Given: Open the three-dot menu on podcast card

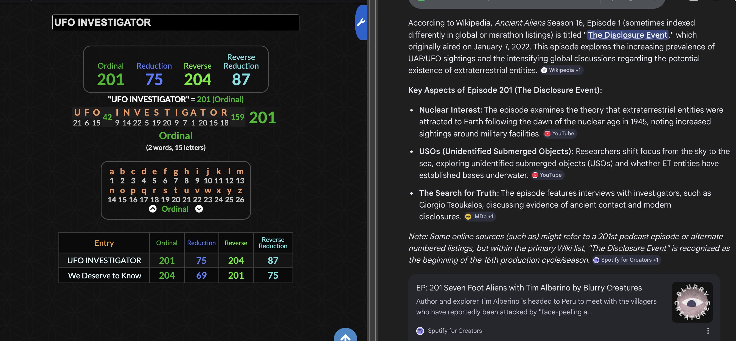Looking at the screenshot, I should pyautogui.click(x=708, y=331).
